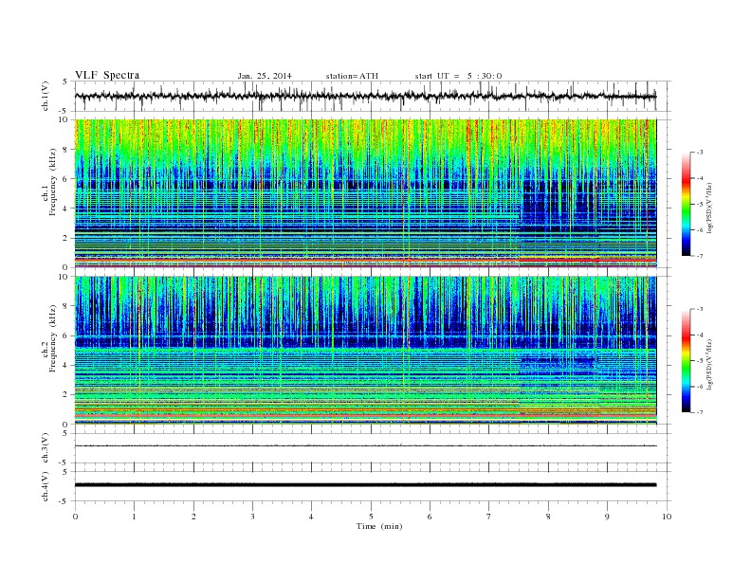Image resolution: width=751 pixels, height=580 pixels.
Task: Click time axis tick label "8"
Action: 548,517
